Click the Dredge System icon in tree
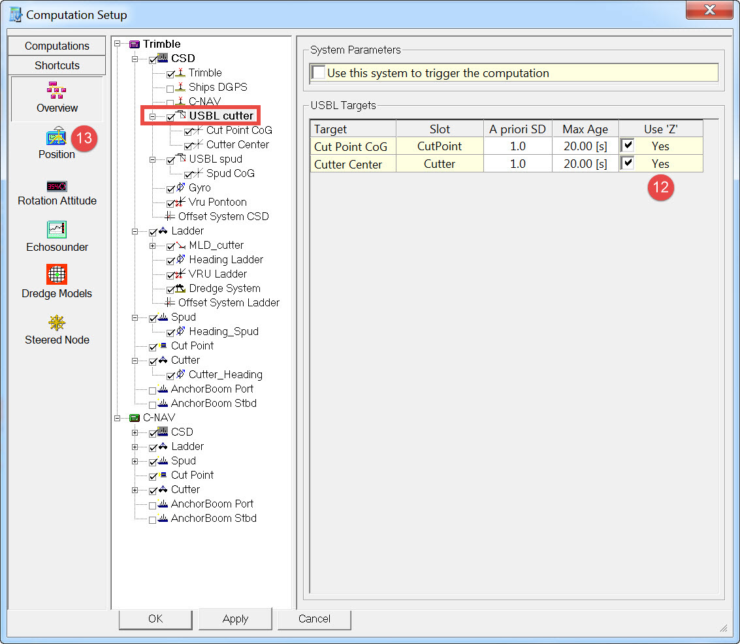Image resolution: width=740 pixels, height=644 pixels. coord(181,289)
